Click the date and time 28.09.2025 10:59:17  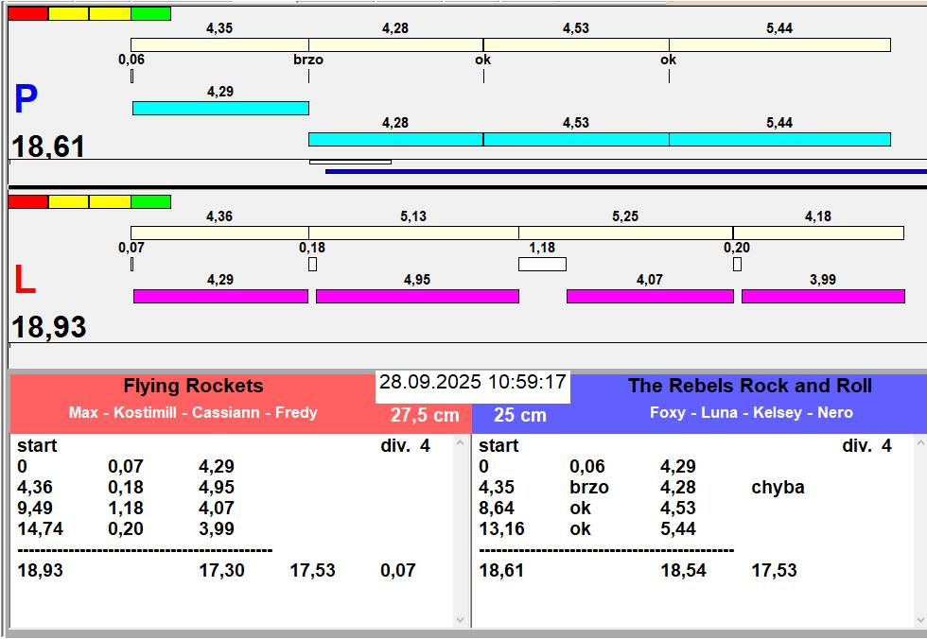click(x=473, y=382)
